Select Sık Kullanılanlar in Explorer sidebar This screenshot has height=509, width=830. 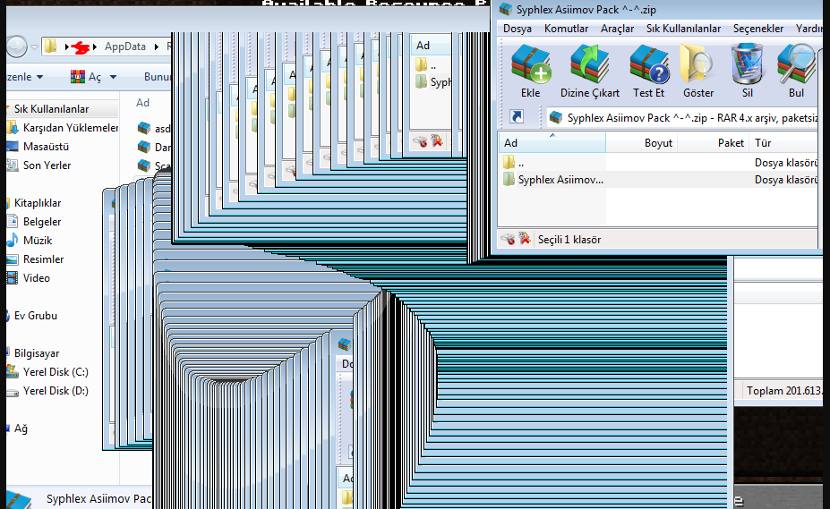click(51, 109)
